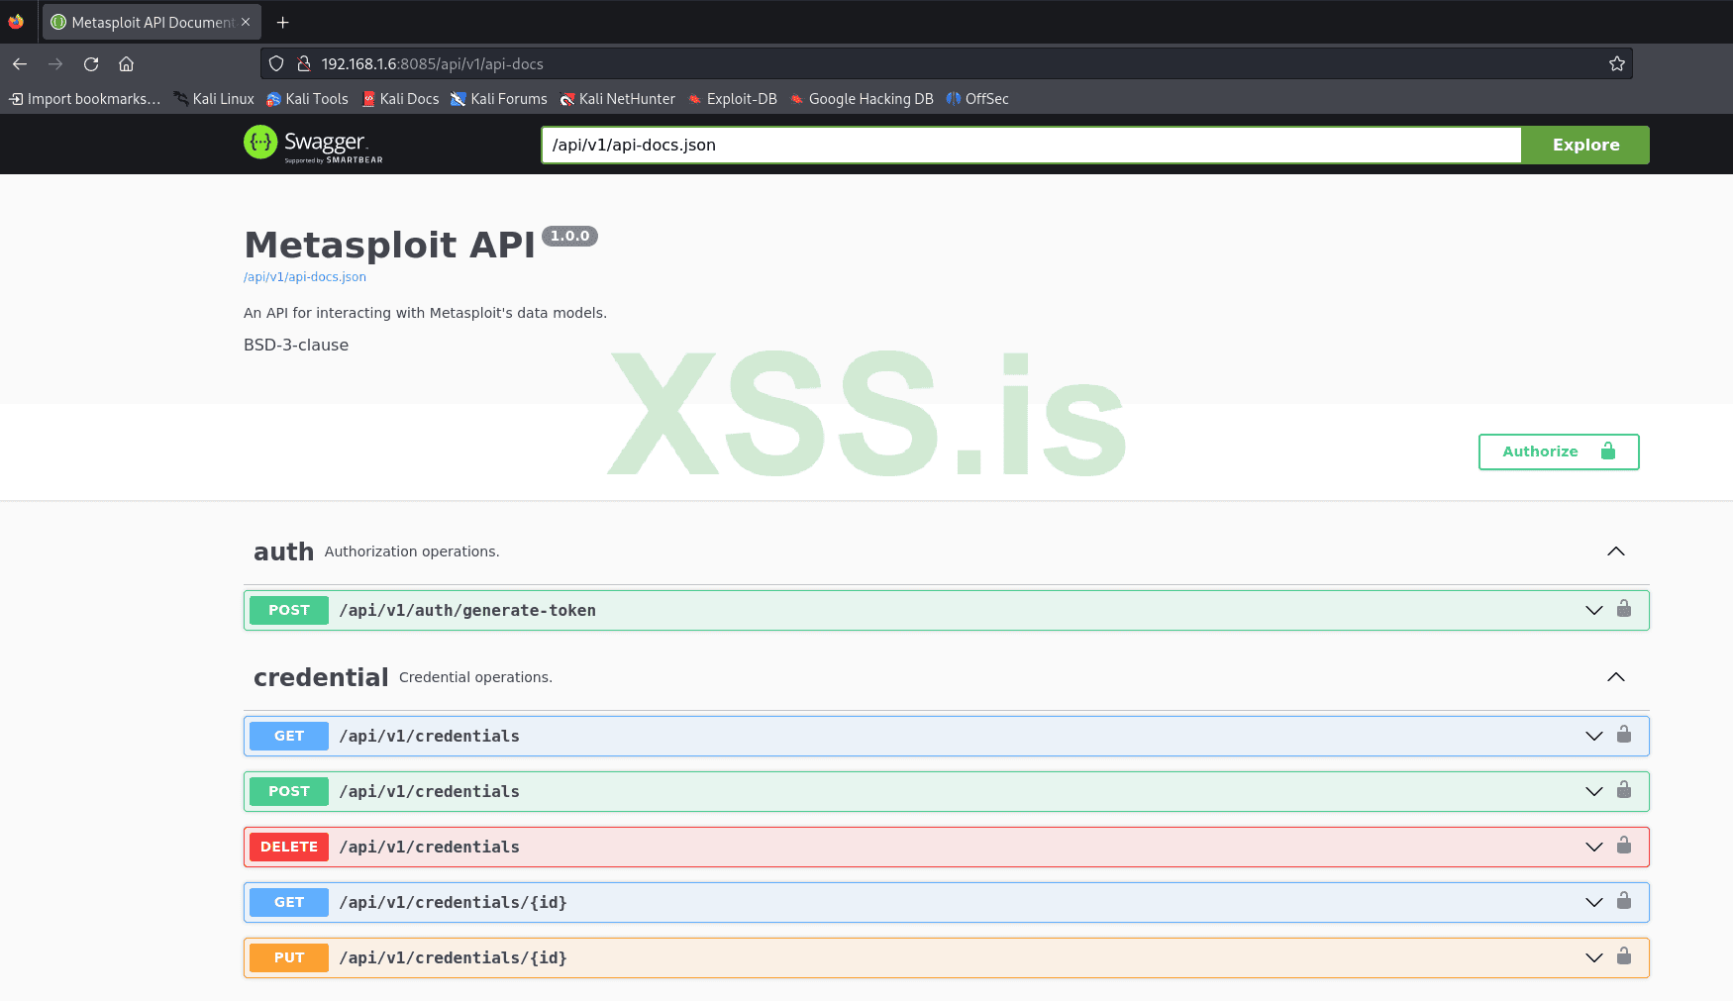Open the /api/v1/api-docs.json link
The image size is (1733, 1001).
click(305, 277)
